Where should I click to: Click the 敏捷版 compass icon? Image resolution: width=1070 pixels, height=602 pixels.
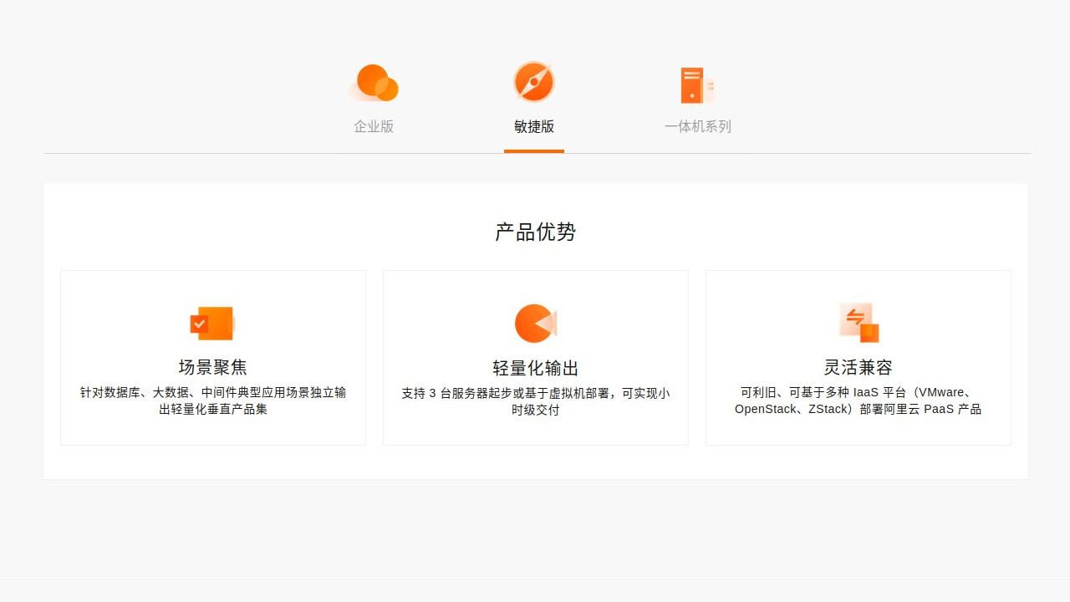[534, 82]
